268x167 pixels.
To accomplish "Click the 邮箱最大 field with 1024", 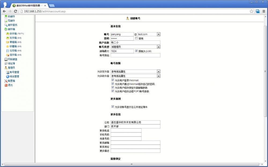I will (x=122, y=51).
